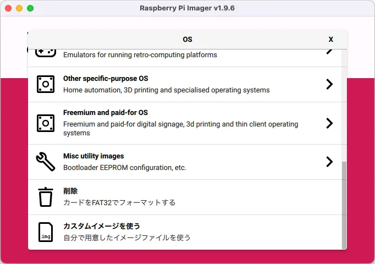The width and height of the screenshot is (375, 264).
Task: Click the board icon beside Other specific-purpose OS
Action: pyautogui.click(x=46, y=84)
